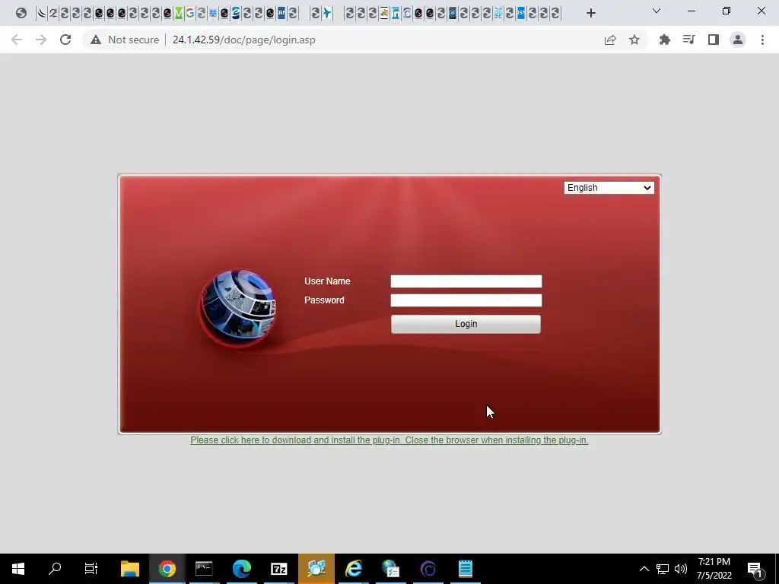The width and height of the screenshot is (779, 584).
Task: Open Task View on the taskbar
Action: coord(91,569)
